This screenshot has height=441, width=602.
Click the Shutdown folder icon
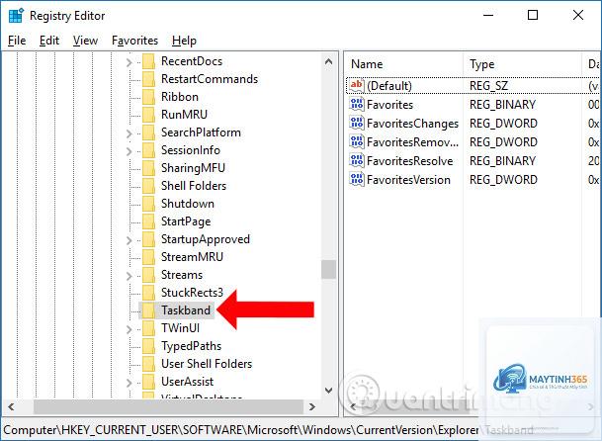(148, 204)
